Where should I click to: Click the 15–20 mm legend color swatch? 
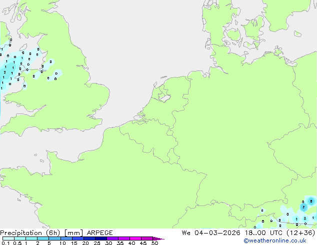(78, 238)
